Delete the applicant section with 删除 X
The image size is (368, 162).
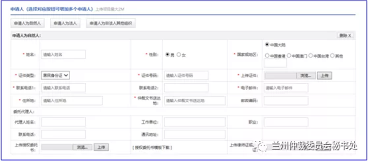[x=345, y=35]
